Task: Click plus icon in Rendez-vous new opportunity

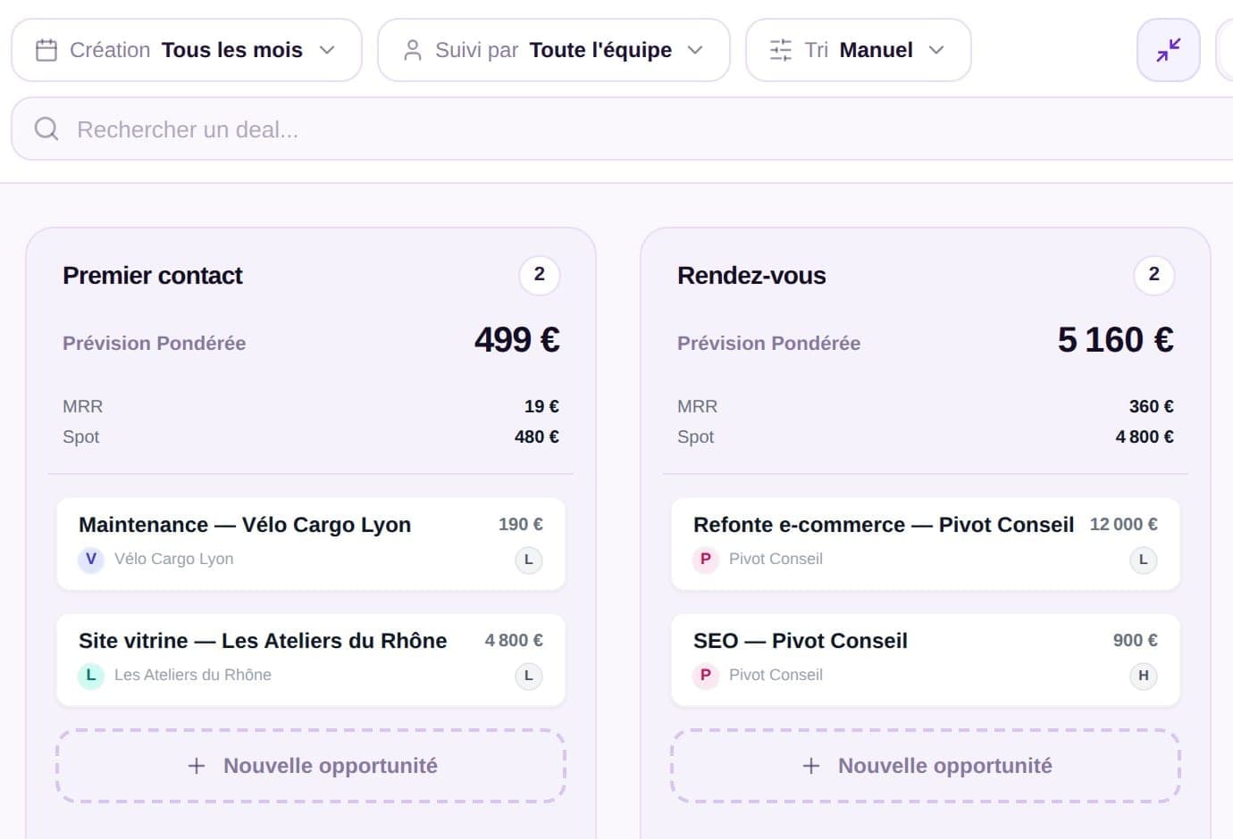Action: (x=811, y=766)
